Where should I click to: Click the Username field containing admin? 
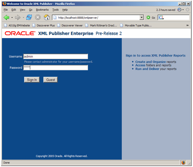pyautogui.click(x=56, y=57)
